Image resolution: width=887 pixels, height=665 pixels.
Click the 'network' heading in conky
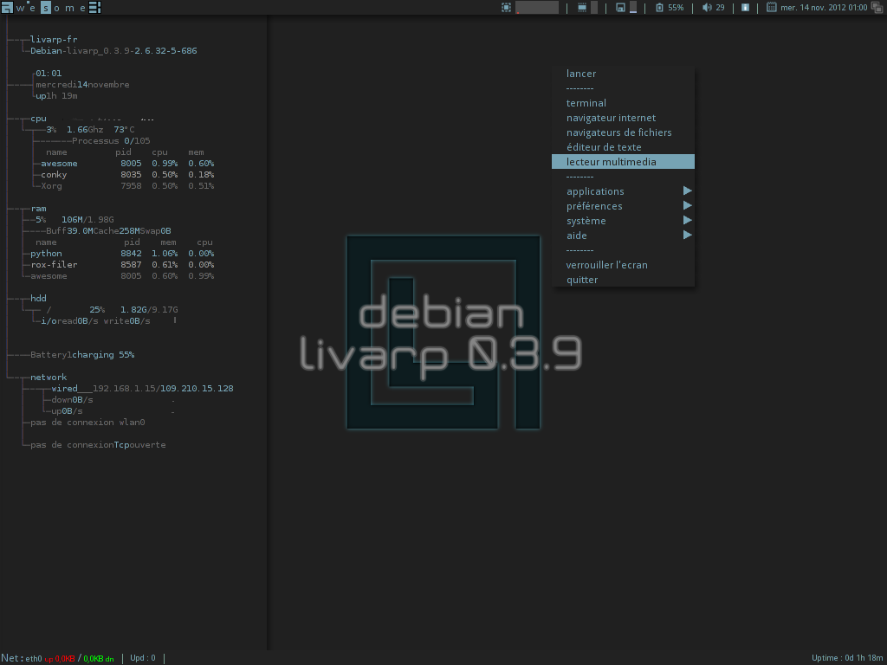(x=49, y=378)
